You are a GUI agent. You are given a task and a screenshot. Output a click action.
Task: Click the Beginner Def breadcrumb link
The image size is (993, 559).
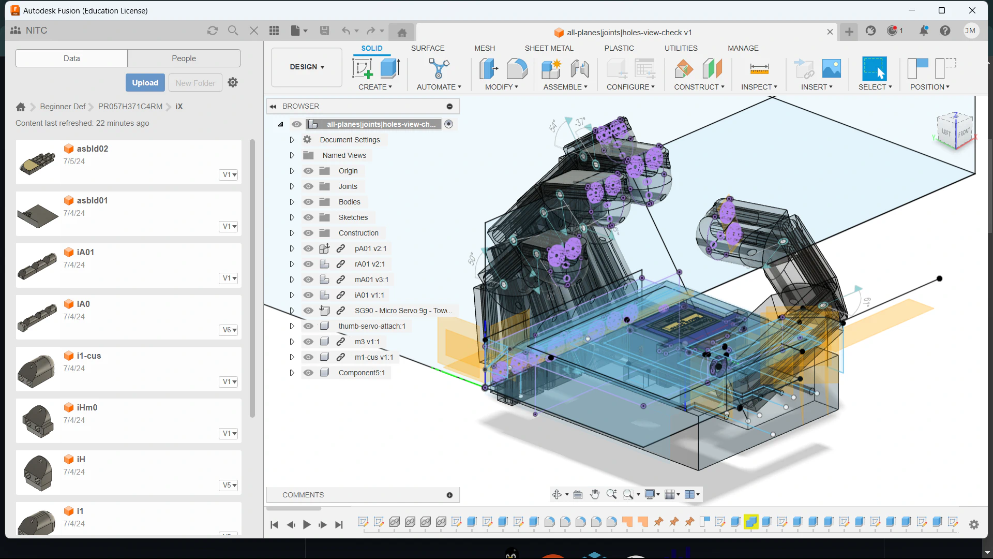coord(63,107)
